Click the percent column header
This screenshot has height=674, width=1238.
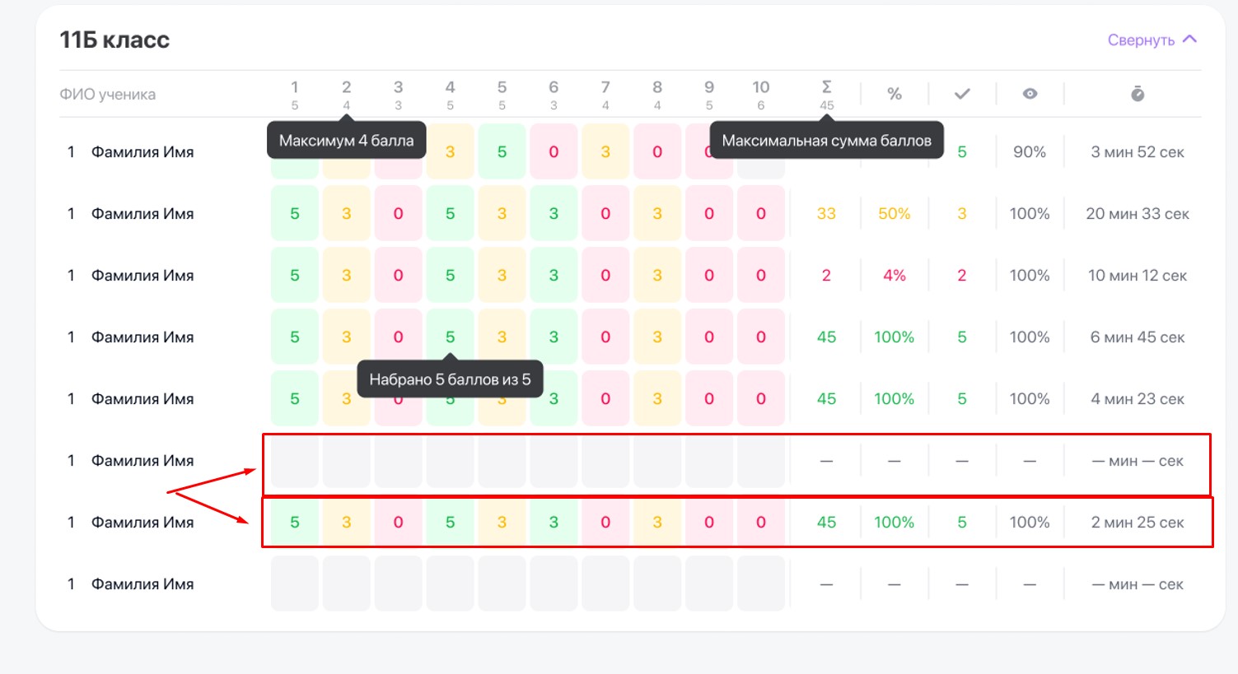pos(895,94)
